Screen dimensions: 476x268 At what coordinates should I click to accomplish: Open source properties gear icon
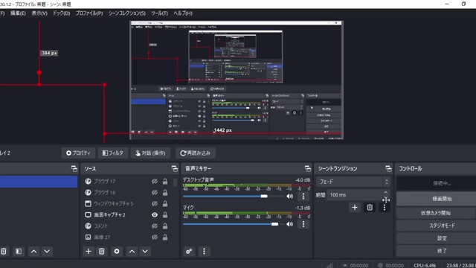pyautogui.click(x=117, y=252)
